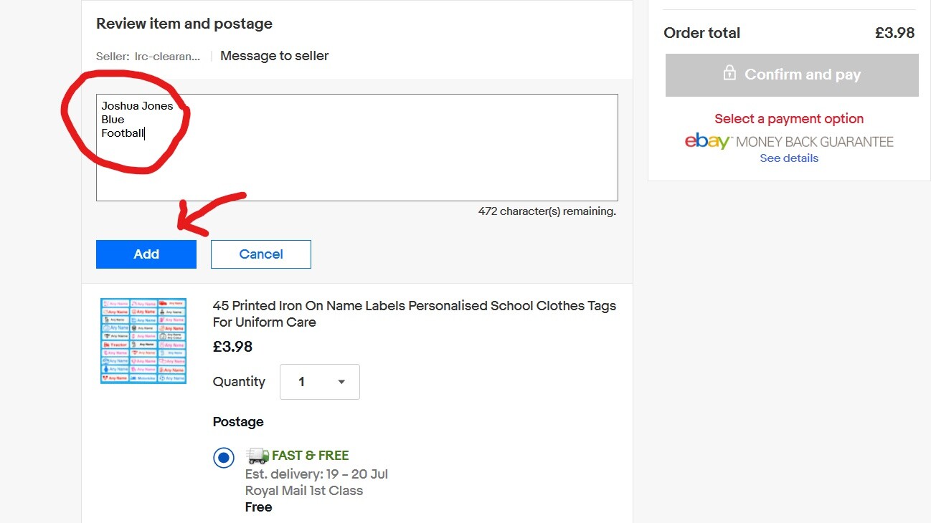931x523 pixels.
Task: Open the See details link
Action: [789, 158]
